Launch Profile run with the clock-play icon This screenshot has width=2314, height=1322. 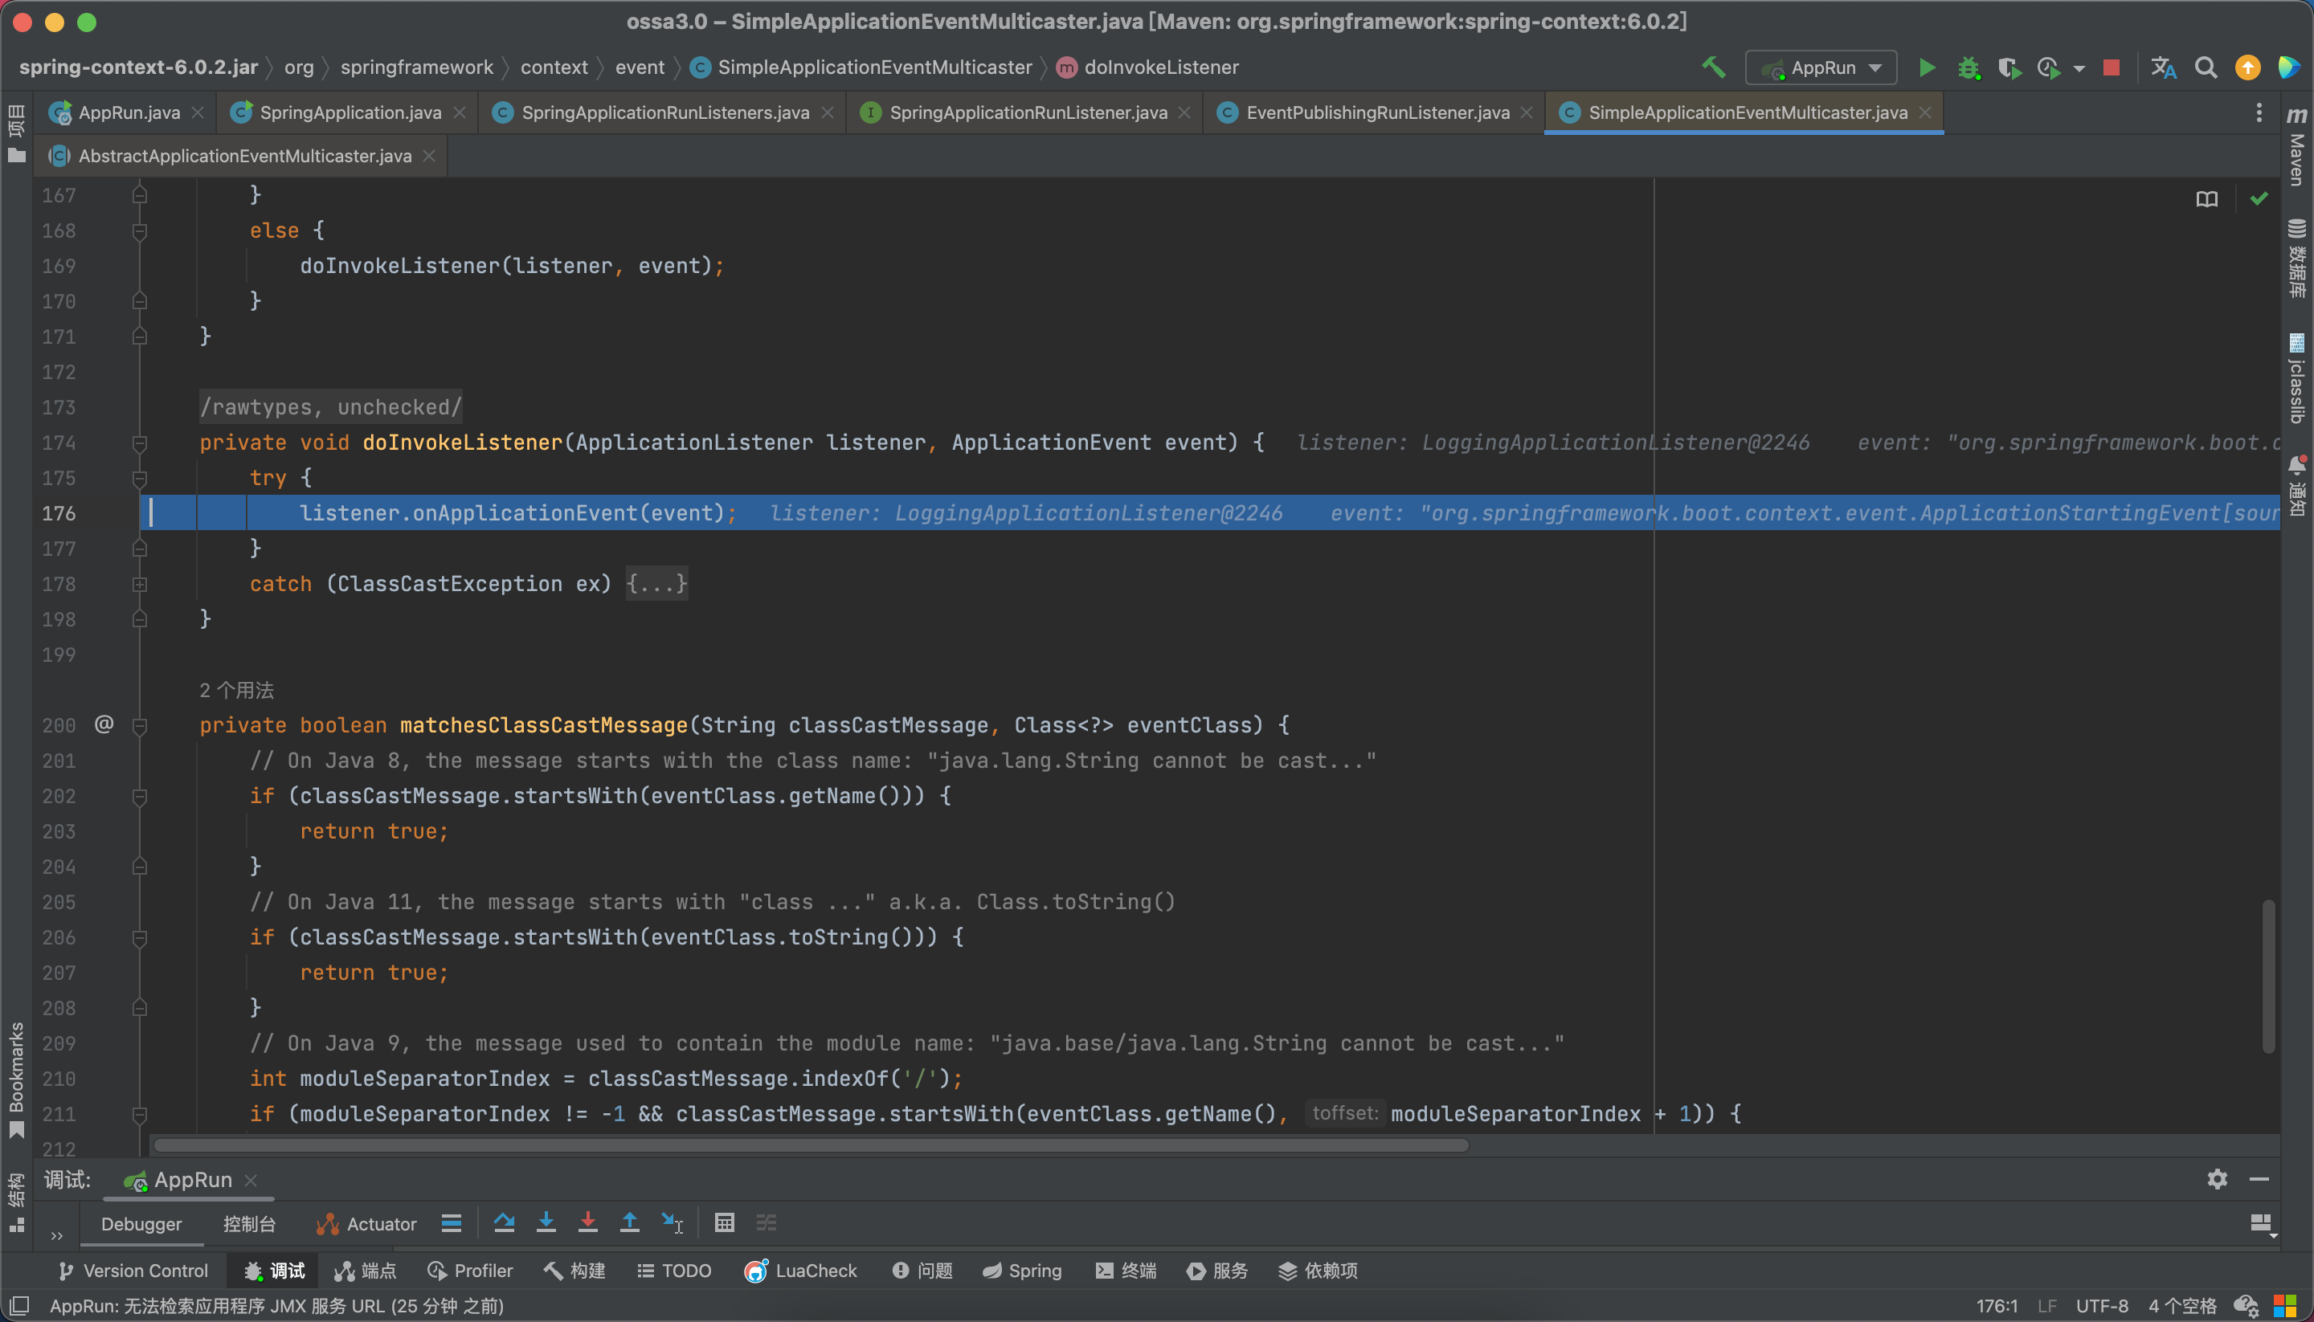point(2049,68)
